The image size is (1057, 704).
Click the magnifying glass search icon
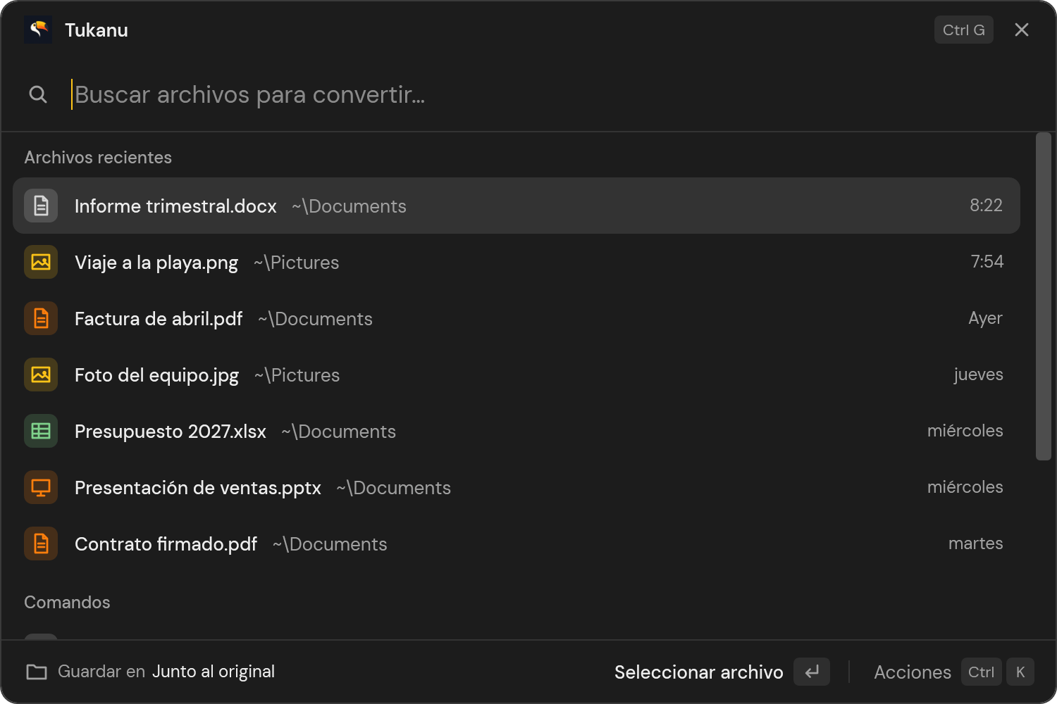pyautogui.click(x=38, y=94)
